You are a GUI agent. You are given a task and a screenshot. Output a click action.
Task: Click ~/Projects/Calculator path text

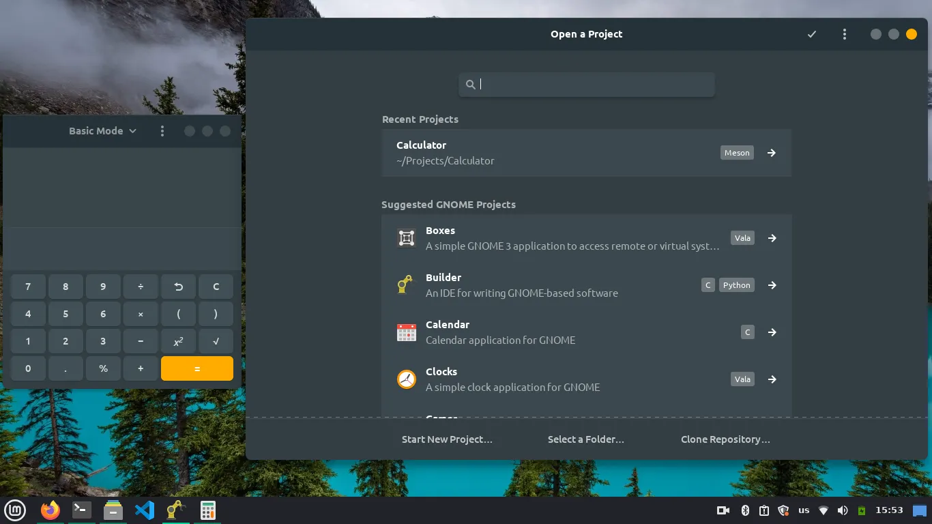446,161
